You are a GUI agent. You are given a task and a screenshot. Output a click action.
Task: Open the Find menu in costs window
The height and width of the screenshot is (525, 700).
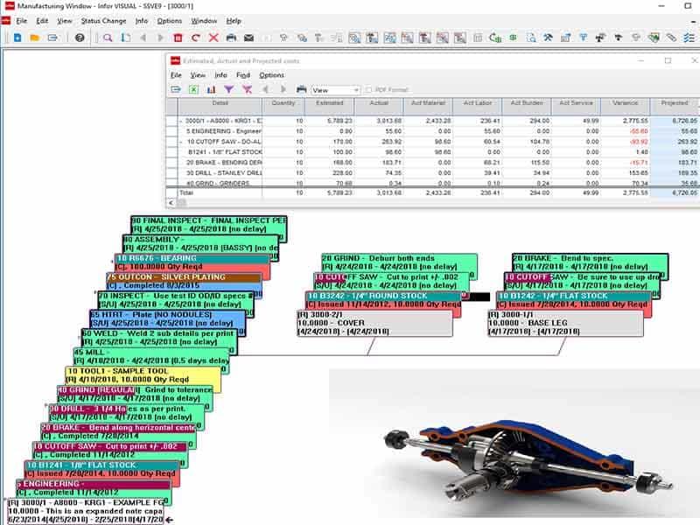pos(243,75)
